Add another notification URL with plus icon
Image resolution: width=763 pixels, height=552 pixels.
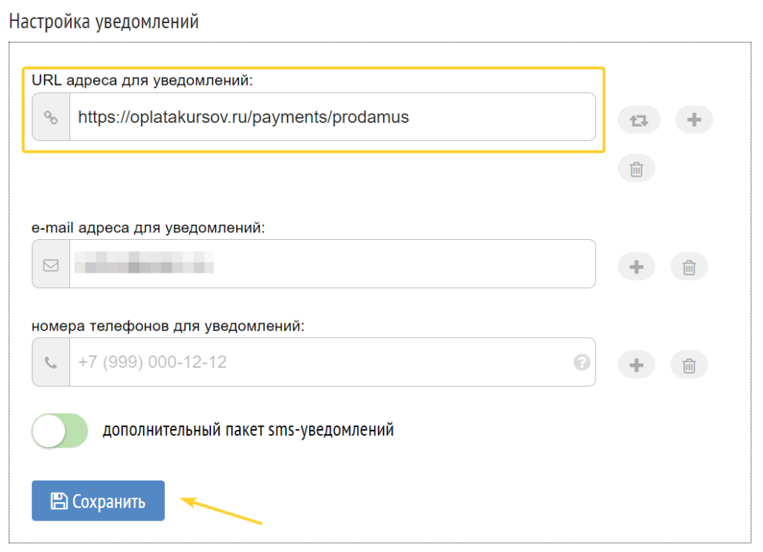694,120
